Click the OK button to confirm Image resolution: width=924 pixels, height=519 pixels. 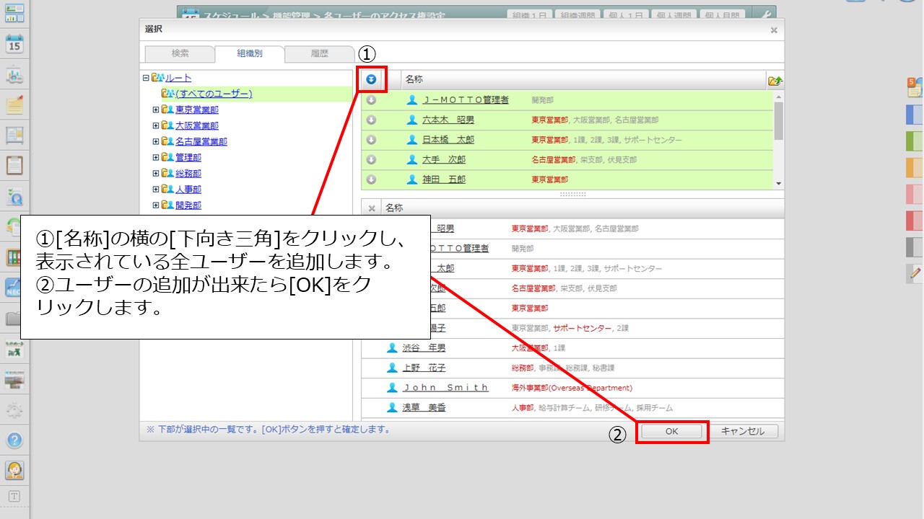pos(671,431)
